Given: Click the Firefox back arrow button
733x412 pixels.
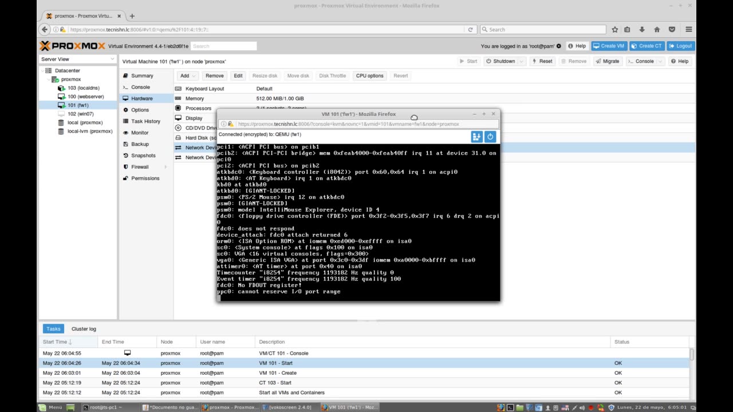Looking at the screenshot, I should [x=45, y=29].
